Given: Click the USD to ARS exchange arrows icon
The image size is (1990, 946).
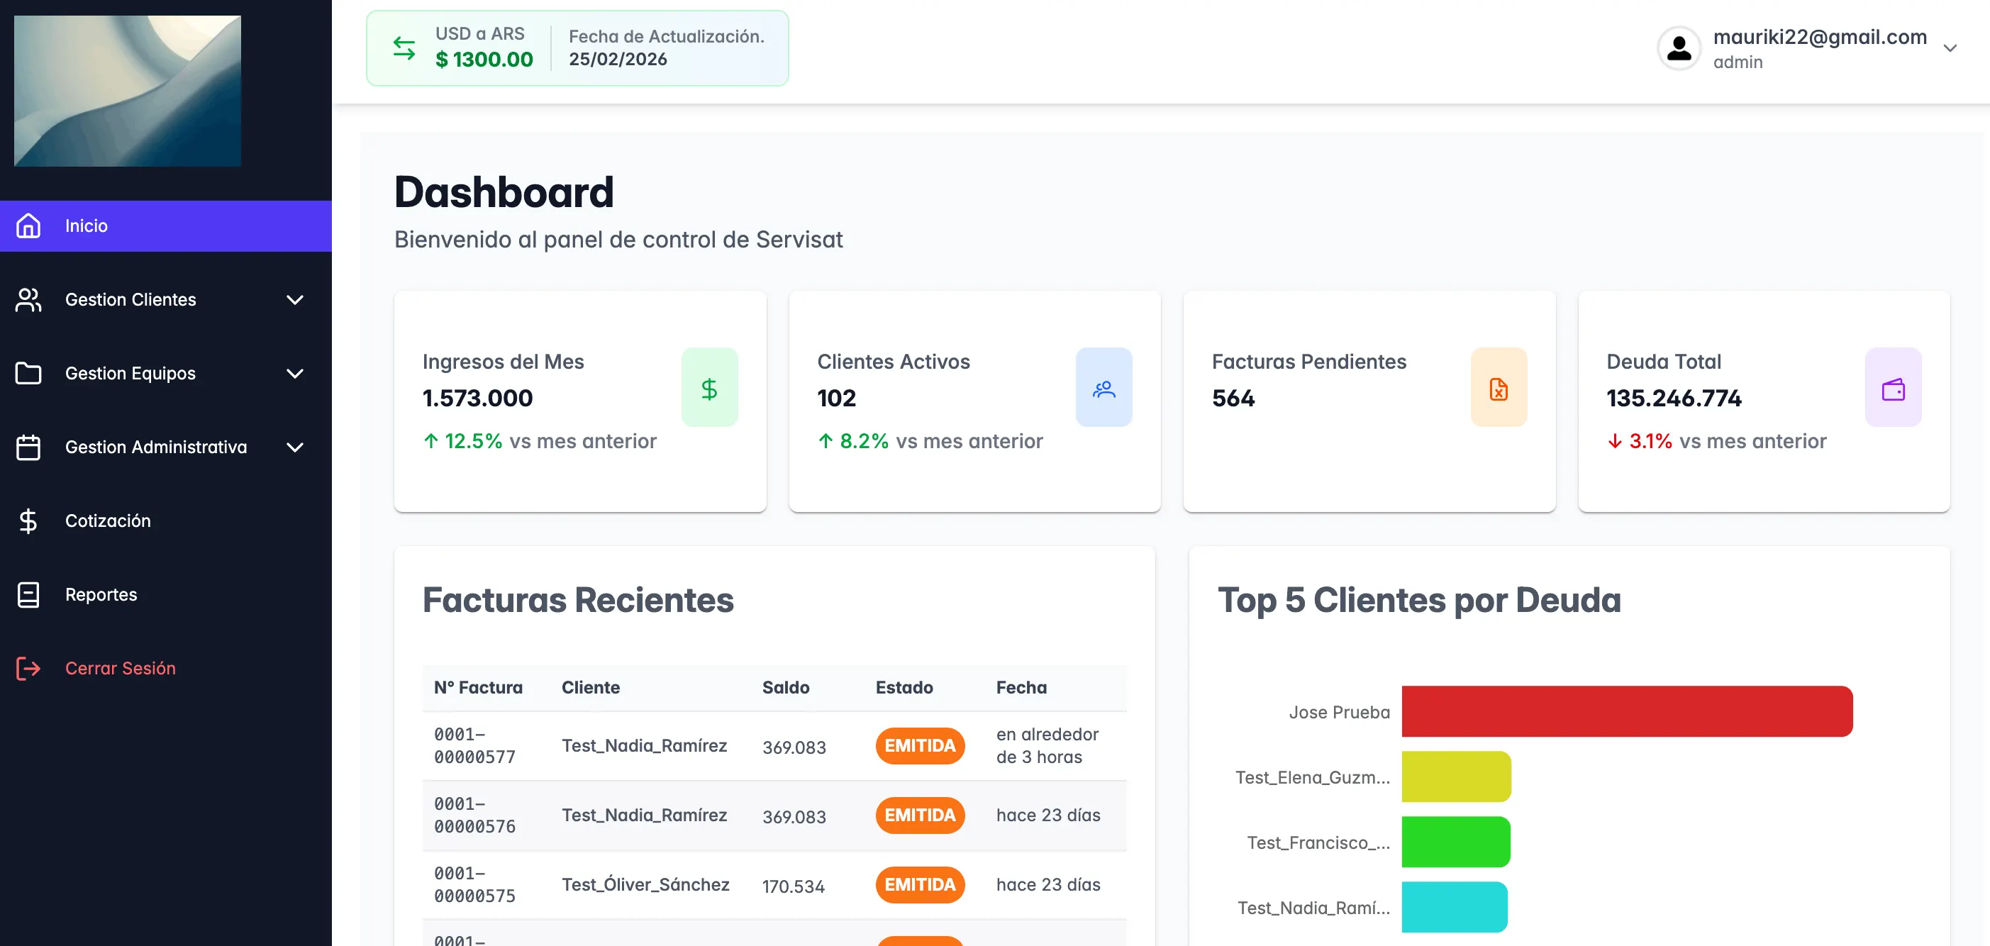Looking at the screenshot, I should (404, 48).
